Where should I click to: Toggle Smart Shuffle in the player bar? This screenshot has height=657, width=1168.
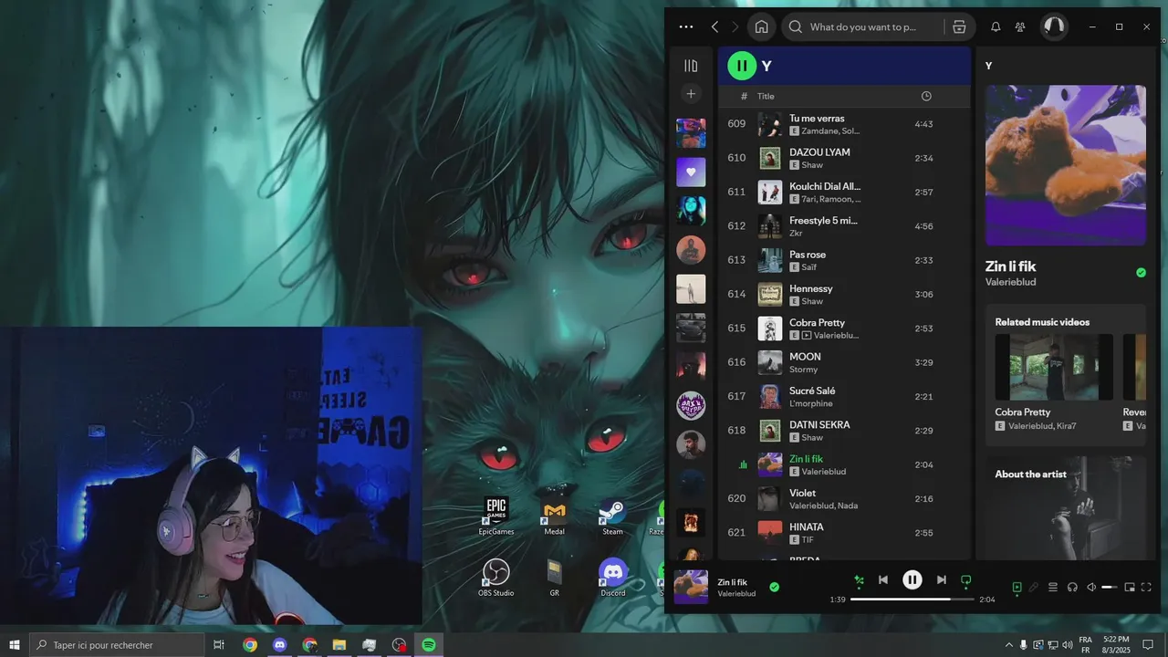859,579
